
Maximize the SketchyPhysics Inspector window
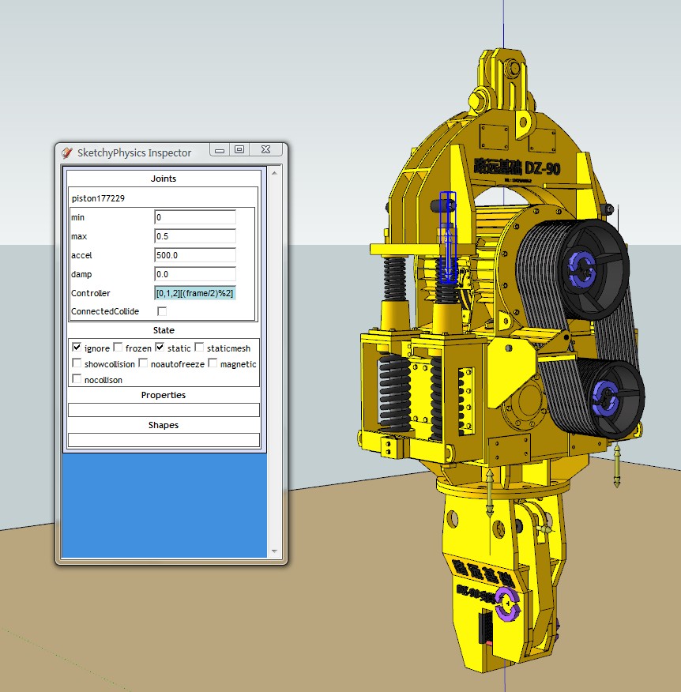point(239,149)
